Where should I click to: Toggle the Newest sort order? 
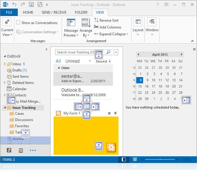pyautogui.click(x=103, y=61)
